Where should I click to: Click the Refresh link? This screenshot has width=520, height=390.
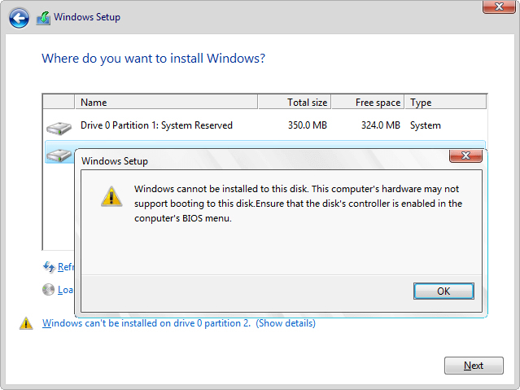65,267
